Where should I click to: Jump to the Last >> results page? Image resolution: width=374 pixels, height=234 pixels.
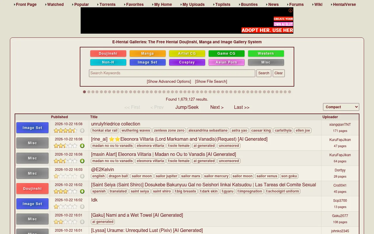coord(242,107)
